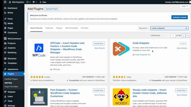Expand the Help dropdown tab
The height and width of the screenshot is (107, 191).
click(x=185, y=6)
